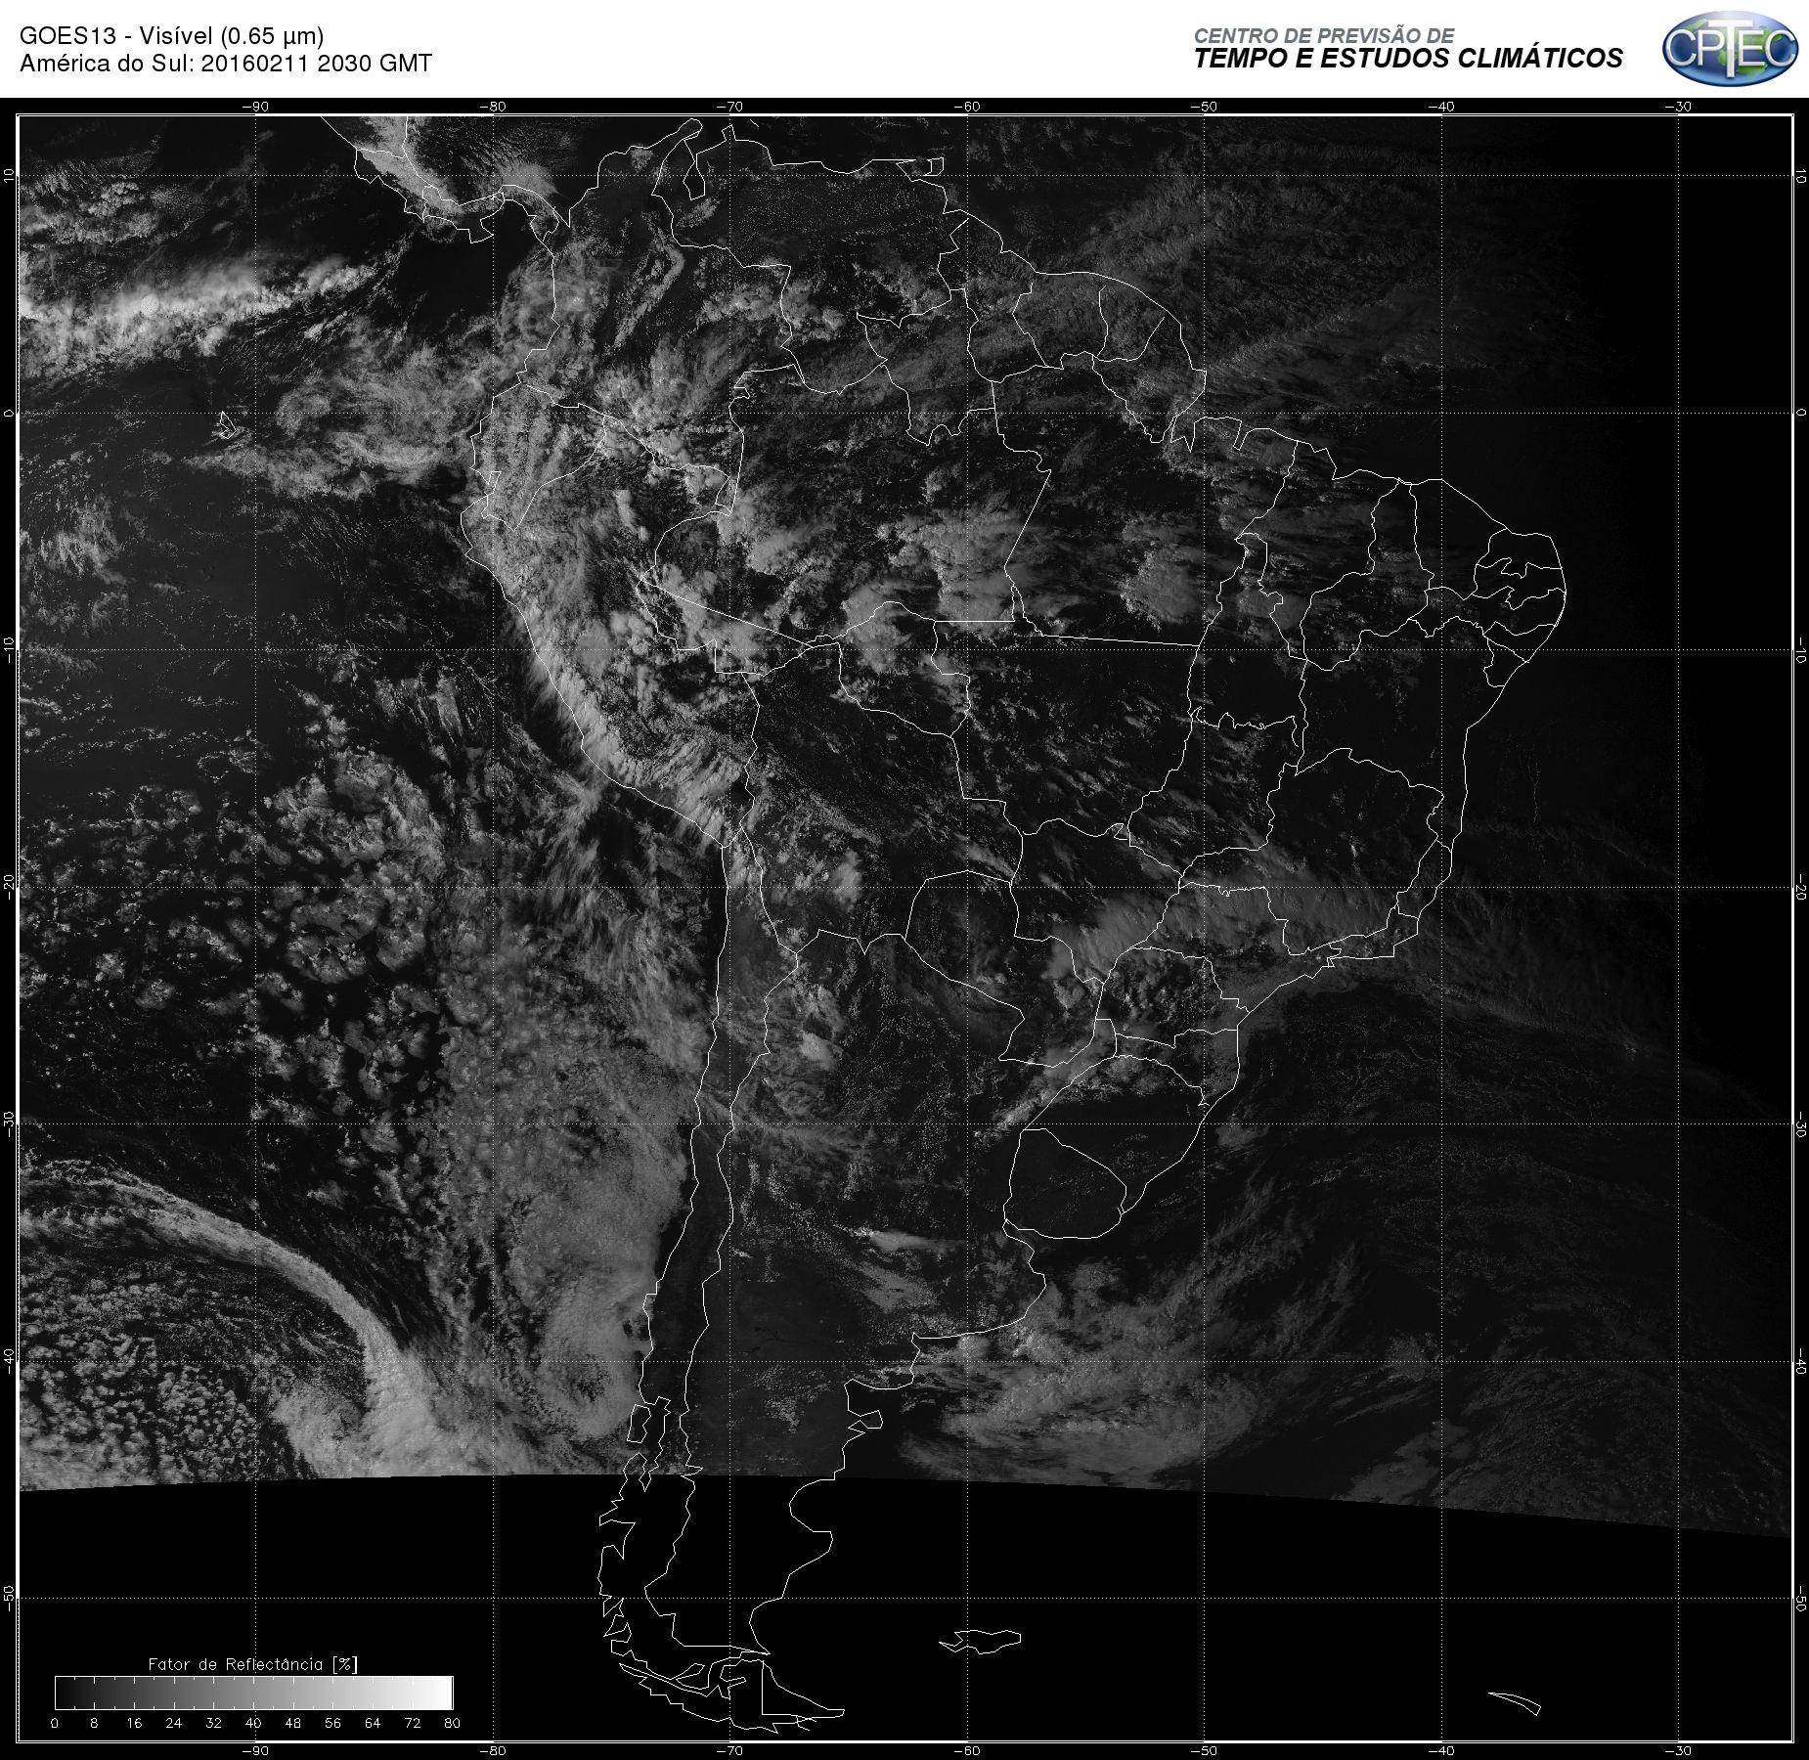Select the 'GOES13 - Visível (0.65 µm)' title text

(x=171, y=36)
